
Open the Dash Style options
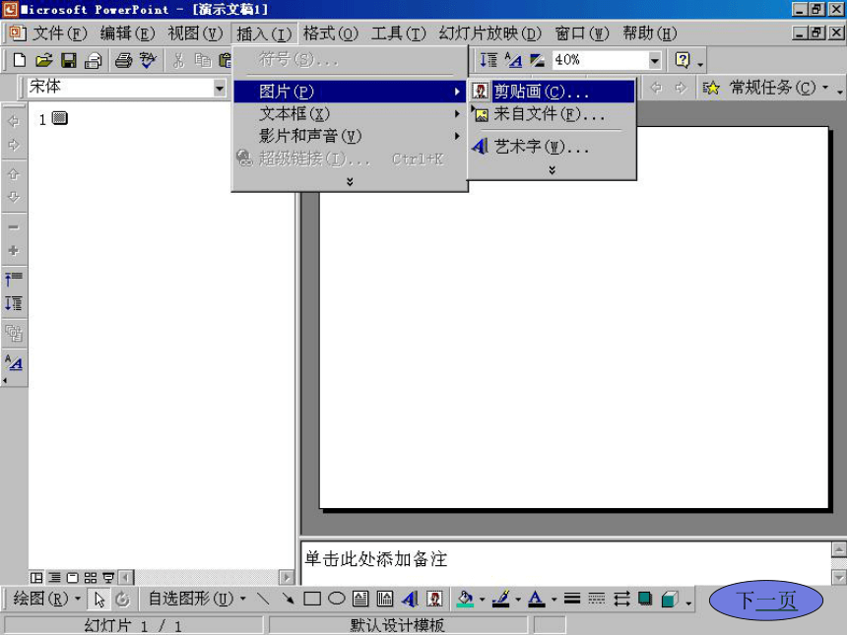click(x=597, y=599)
